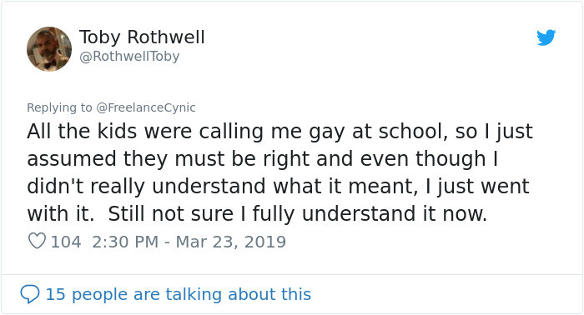This screenshot has height=315, width=584.
Task: Visit the @FreelanceCynic mentioned account
Action: (146, 107)
